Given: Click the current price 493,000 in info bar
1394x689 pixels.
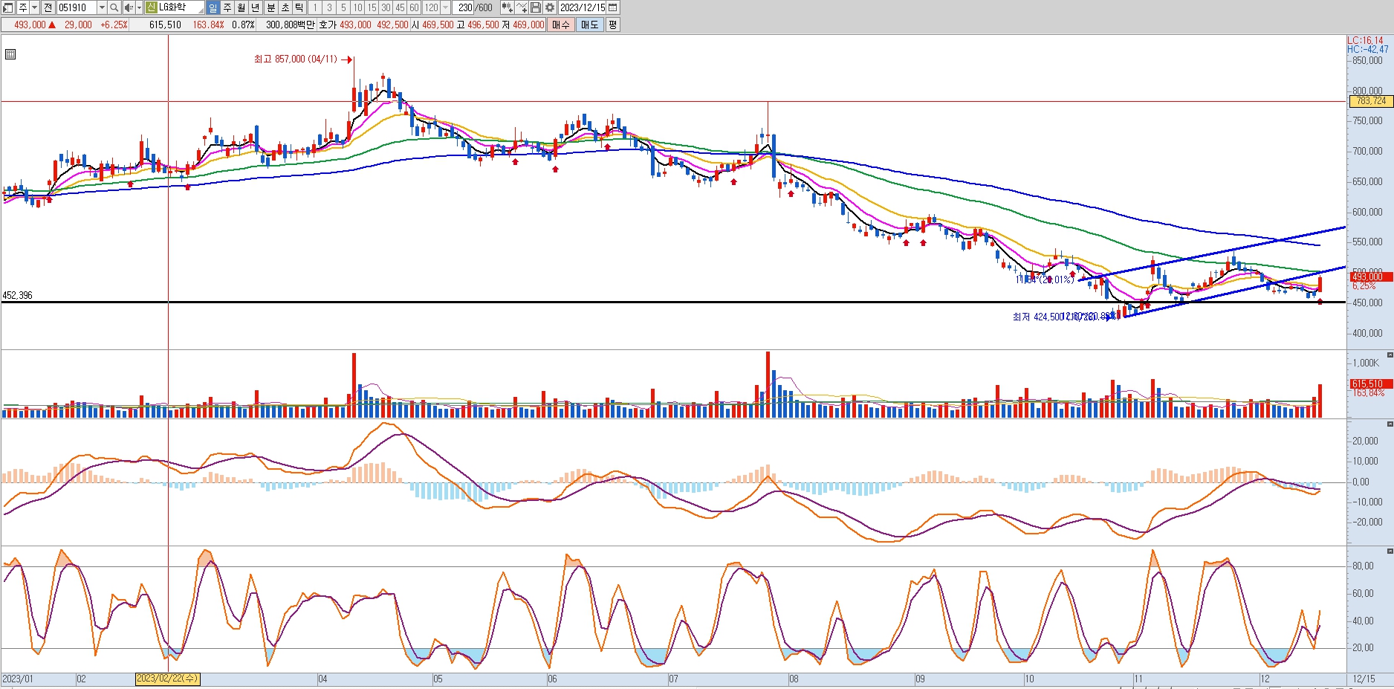Looking at the screenshot, I should [30, 25].
